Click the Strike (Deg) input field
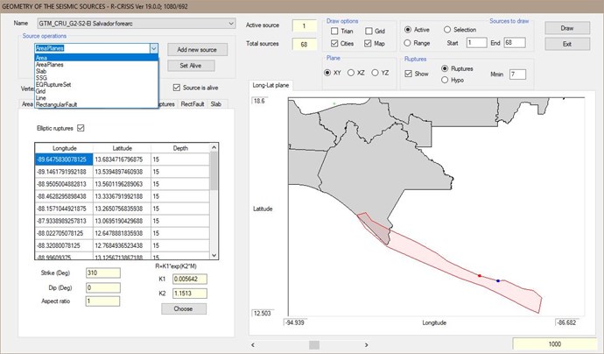Screen dimensions: 604x354 coord(102,273)
